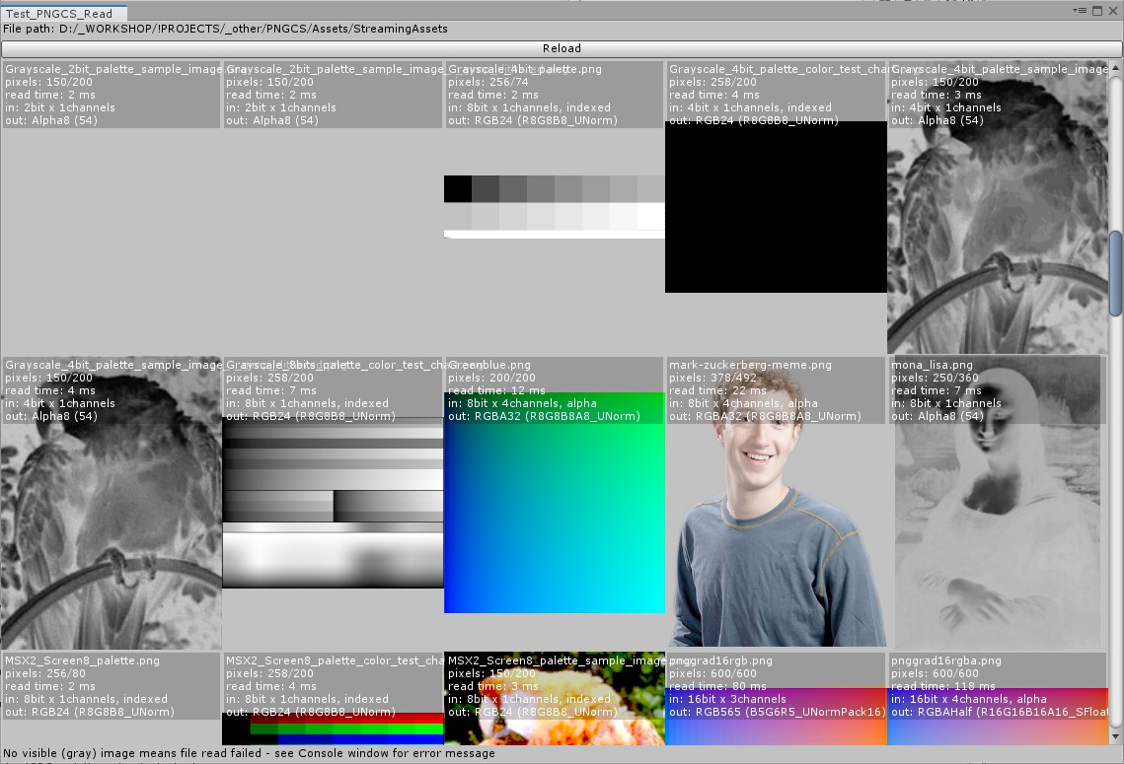1124x764 pixels.
Task: Click 'in: 8bit x 4channels, alpha' under Greenblue.png
Action: [x=522, y=404]
